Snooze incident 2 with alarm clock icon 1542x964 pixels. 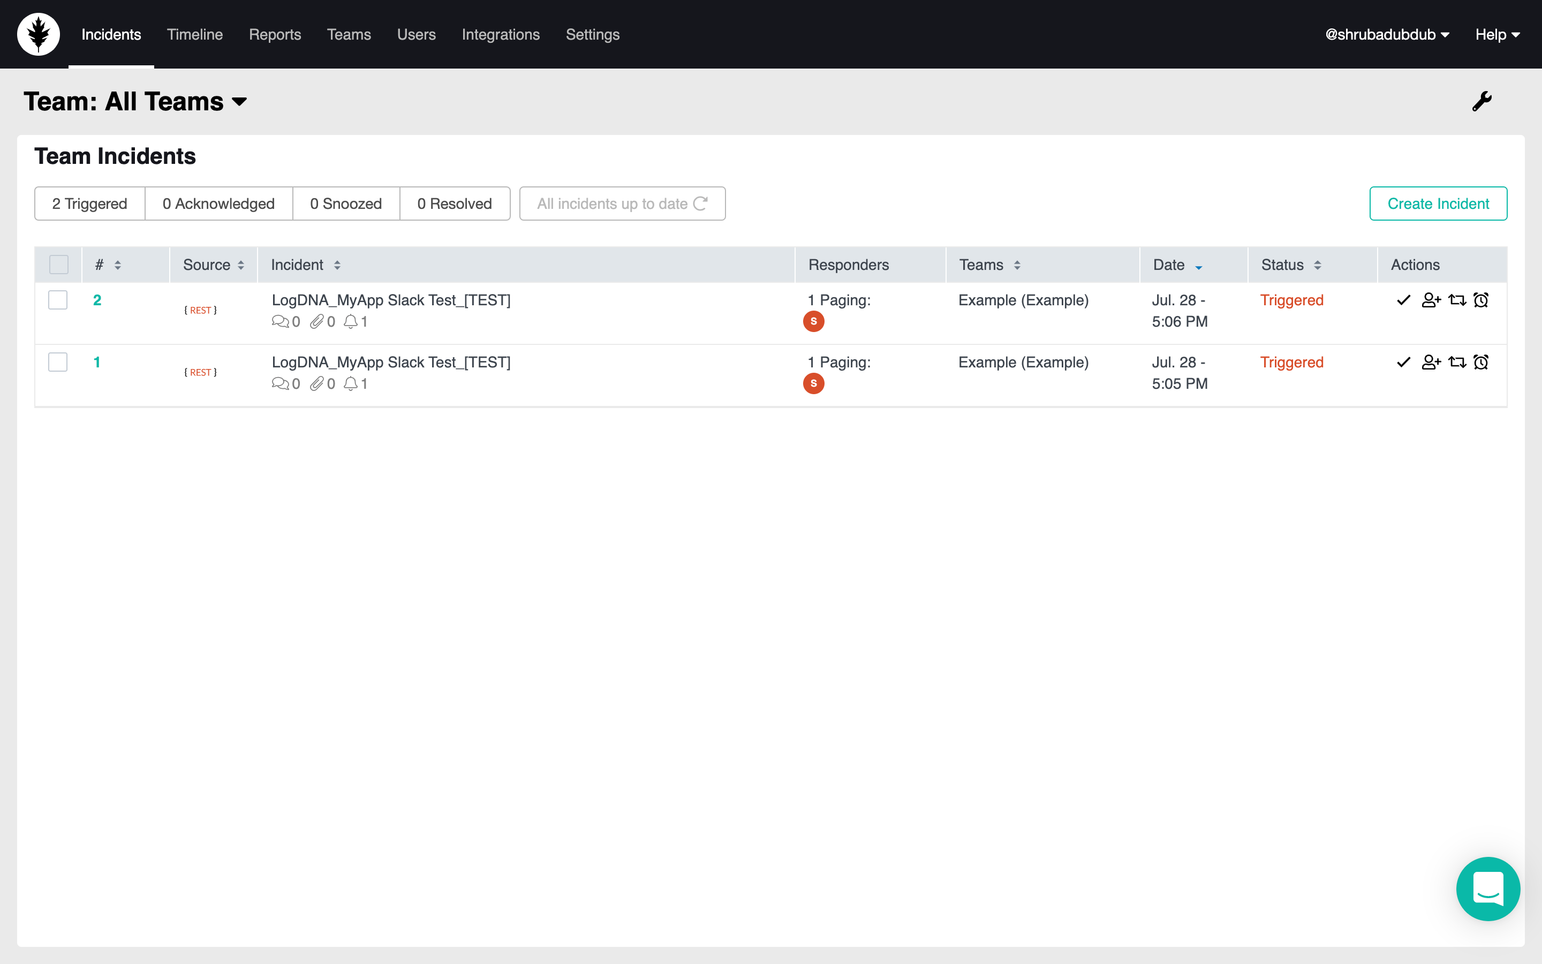[1481, 300]
